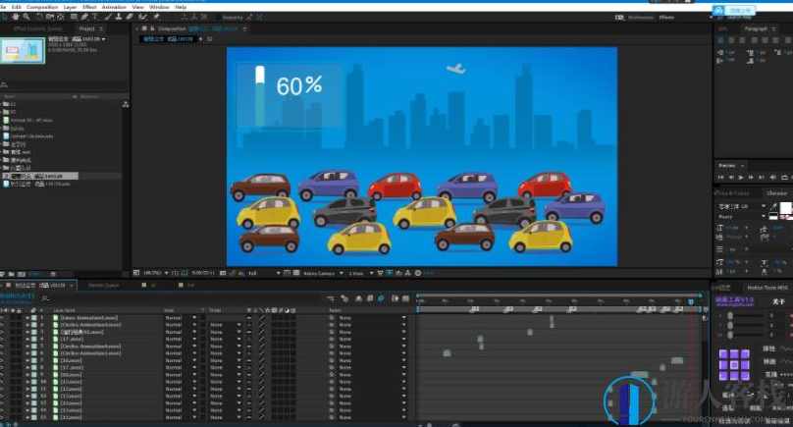The width and height of the screenshot is (793, 427).
Task: Open the first layer's Normal blend mode dropdown
Action: pyautogui.click(x=179, y=319)
